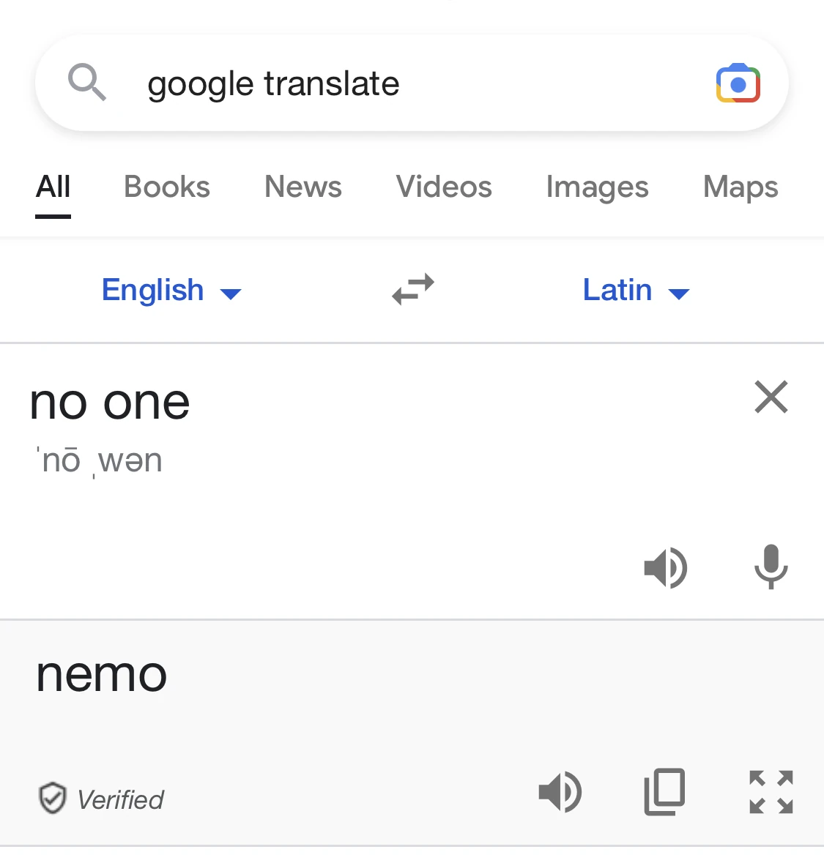Swap the translation languages

coord(412,290)
